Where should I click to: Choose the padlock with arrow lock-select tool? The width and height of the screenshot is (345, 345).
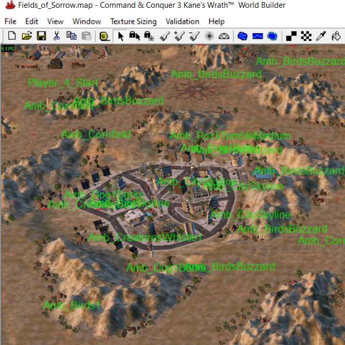(x=135, y=36)
